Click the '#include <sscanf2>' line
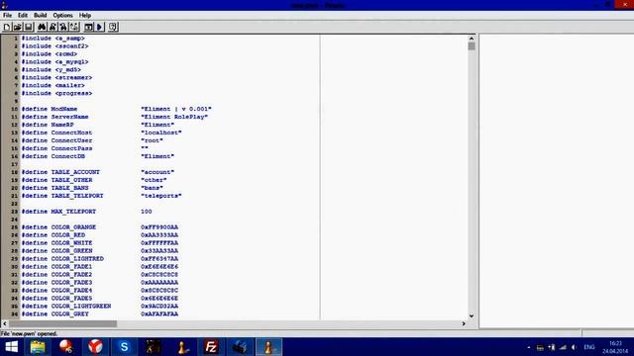Image resolution: width=634 pixels, height=356 pixels. click(55, 46)
